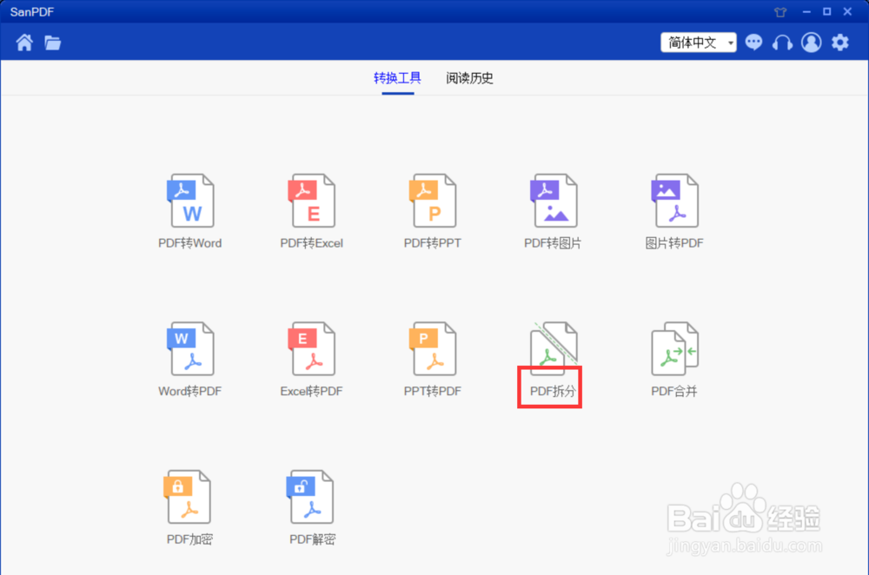Launch the PDF转PPT tool icon

coord(432,201)
